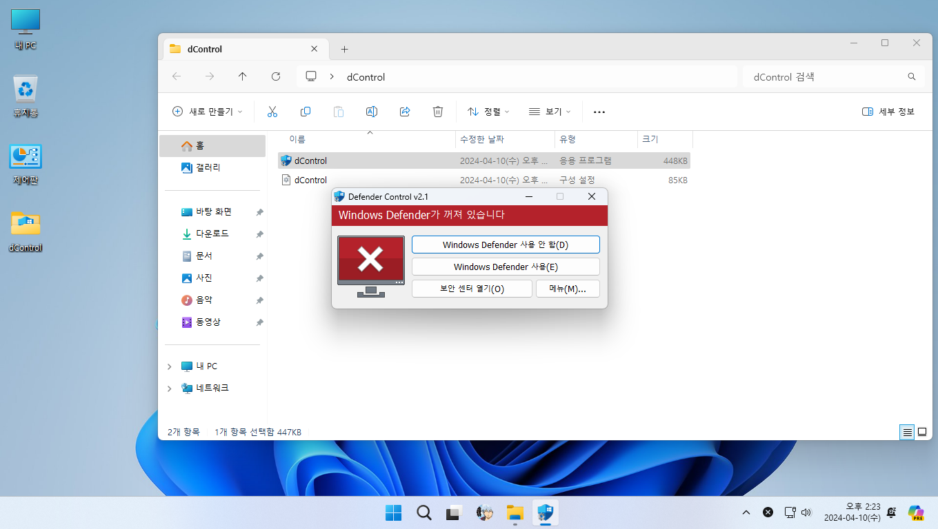Switch to large thumbnails view icon

(x=922, y=433)
